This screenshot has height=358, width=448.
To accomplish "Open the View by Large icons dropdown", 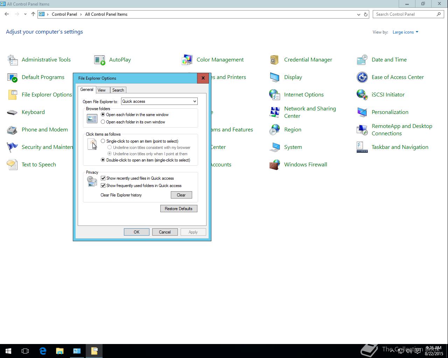I will pos(405,32).
